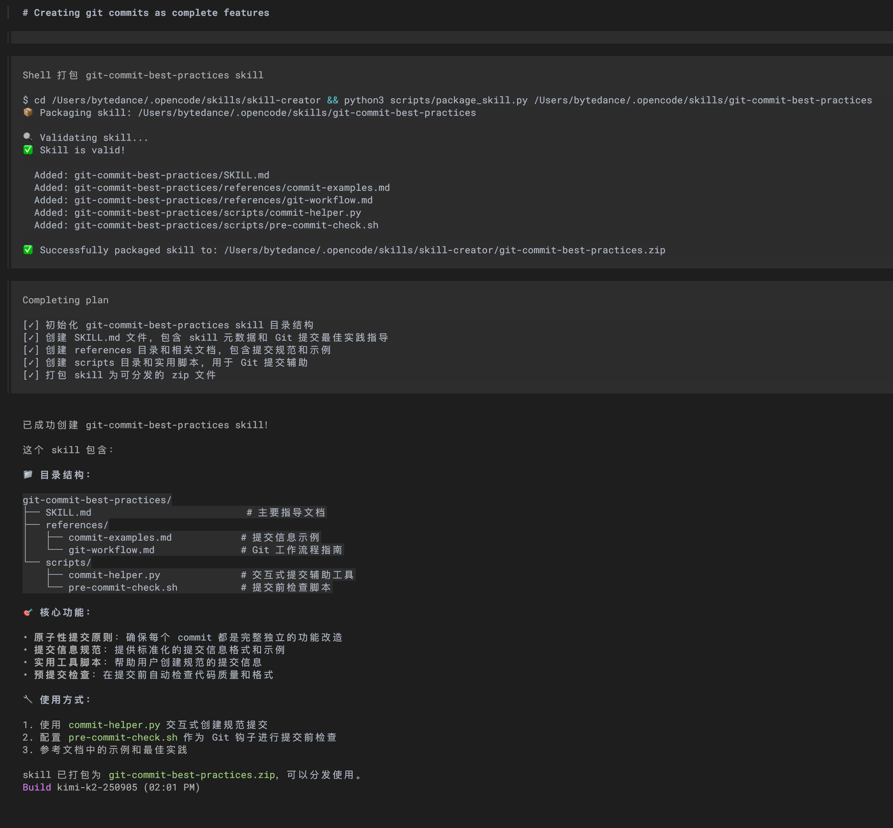Click checkbox for 打包 skill zip 文件
The image size is (893, 828).
pyautogui.click(x=31, y=375)
